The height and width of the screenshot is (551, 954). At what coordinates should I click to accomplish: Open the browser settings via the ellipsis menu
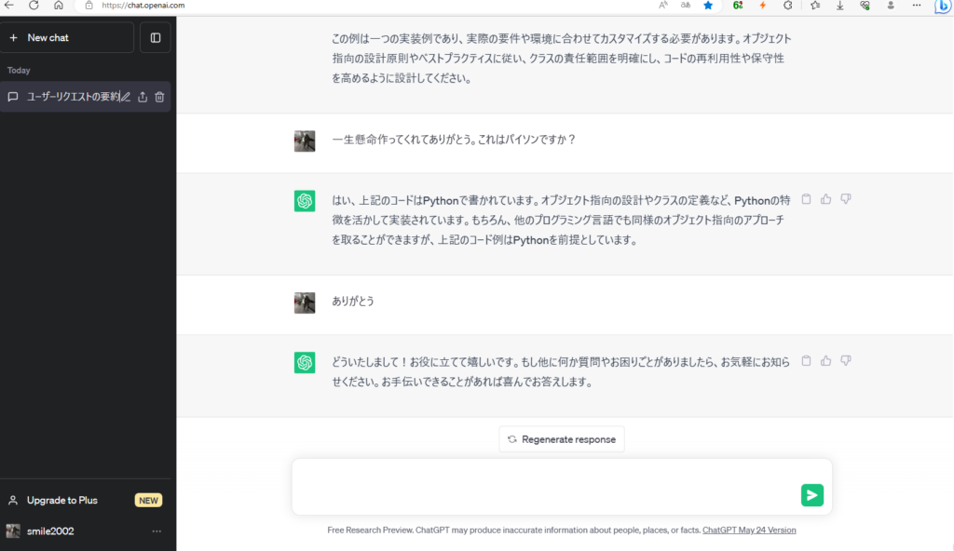pos(916,6)
